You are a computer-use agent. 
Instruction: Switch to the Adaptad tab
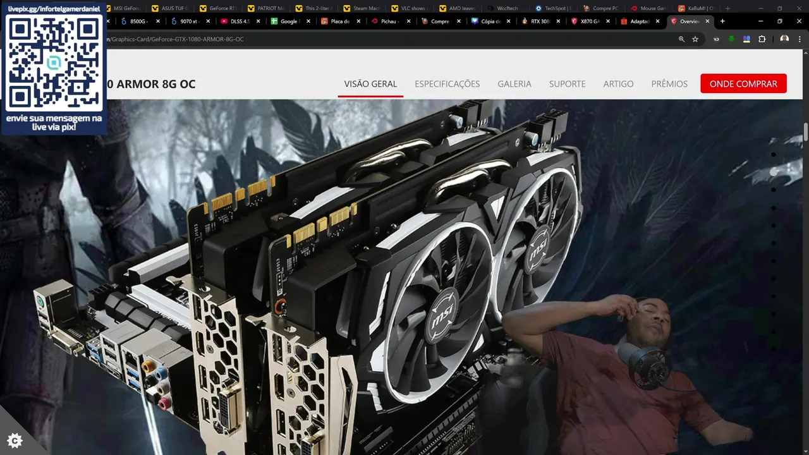point(639,21)
